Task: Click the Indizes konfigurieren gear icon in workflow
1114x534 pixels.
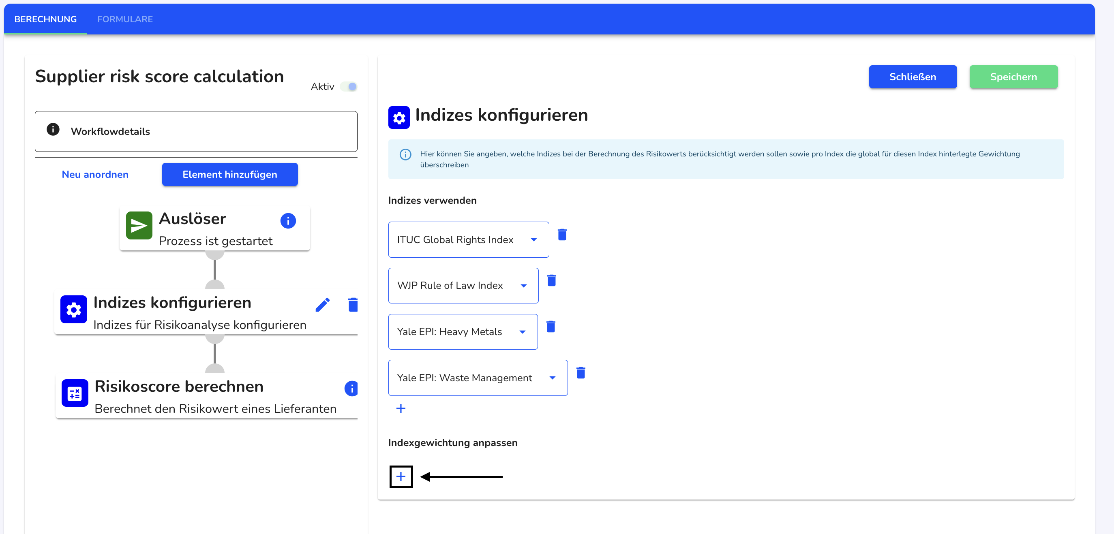Action: point(73,310)
